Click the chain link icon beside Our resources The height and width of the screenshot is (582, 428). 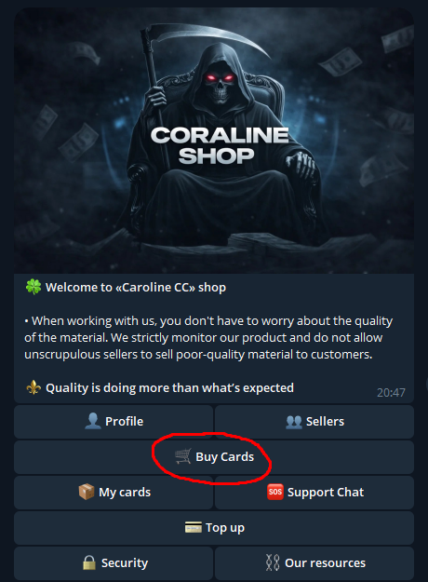pyautogui.click(x=273, y=562)
